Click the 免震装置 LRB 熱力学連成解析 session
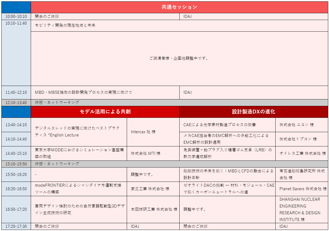 point(227,153)
